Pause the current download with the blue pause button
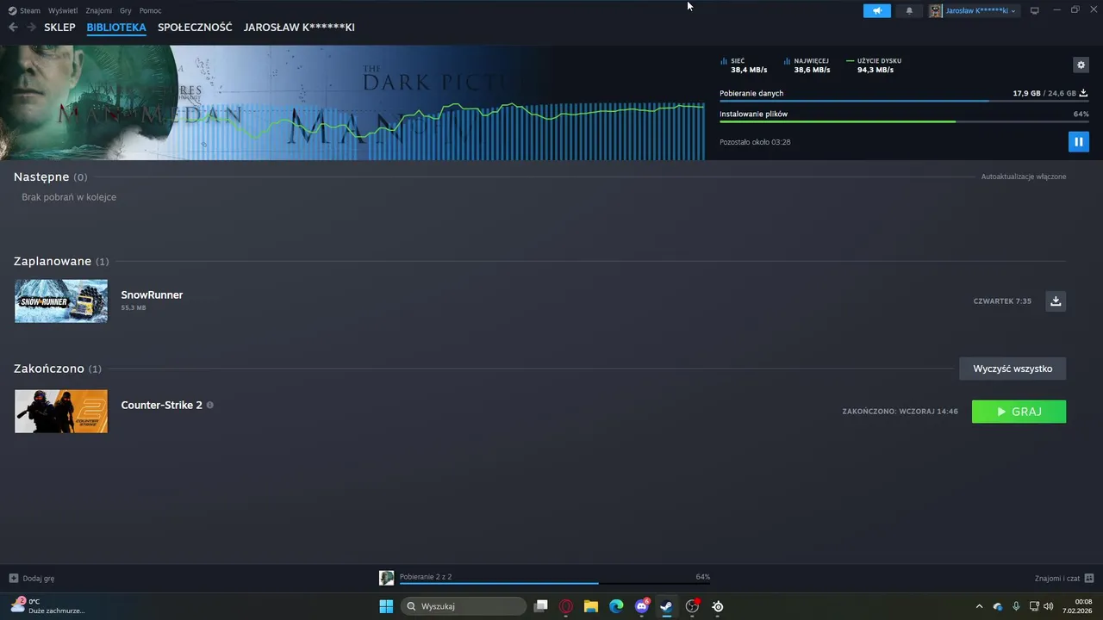 tap(1078, 141)
